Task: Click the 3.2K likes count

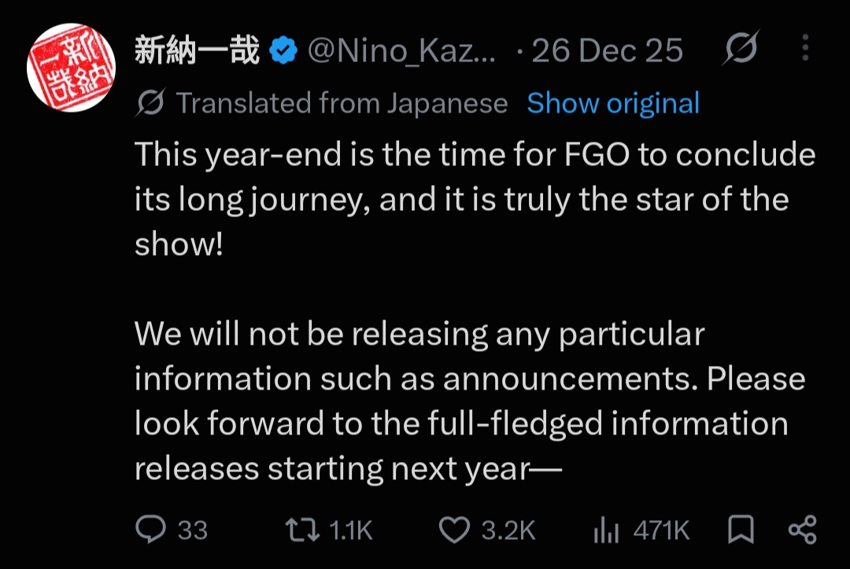Action: [x=508, y=530]
